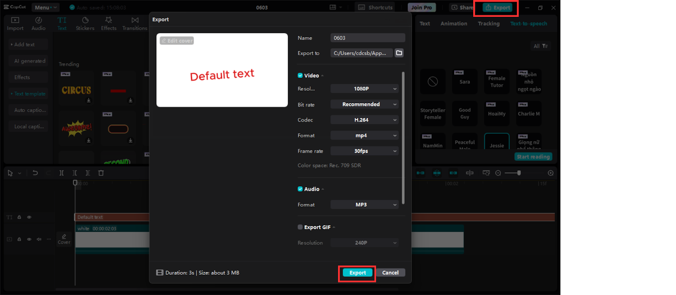Enable the Export GIF checkbox
This screenshot has width=676, height=295.
[x=300, y=227]
